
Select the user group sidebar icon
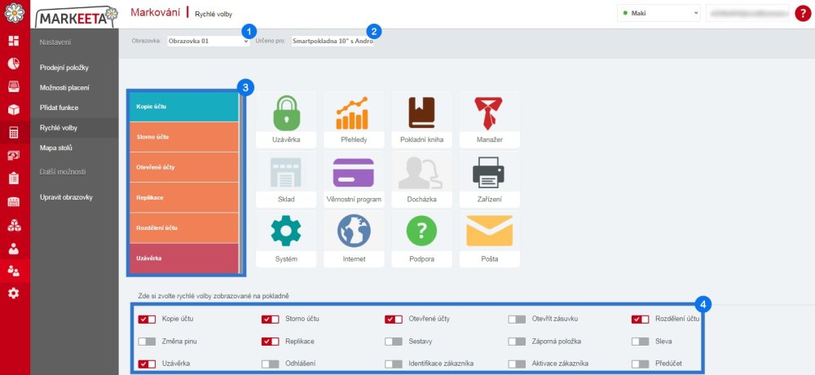click(14, 271)
